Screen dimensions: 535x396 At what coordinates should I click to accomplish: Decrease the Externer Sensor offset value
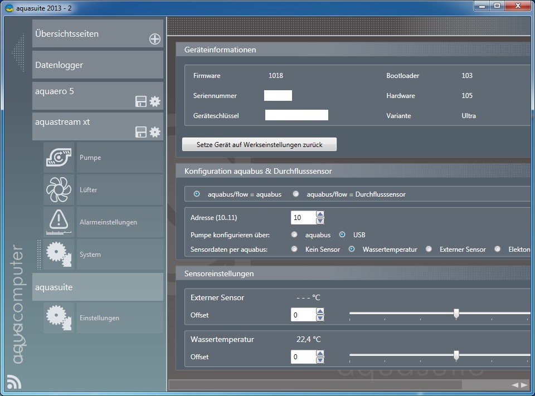coord(320,319)
